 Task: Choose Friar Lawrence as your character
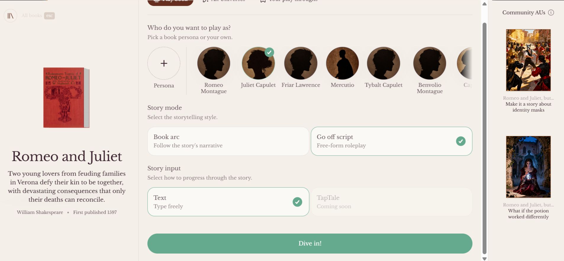(300, 63)
